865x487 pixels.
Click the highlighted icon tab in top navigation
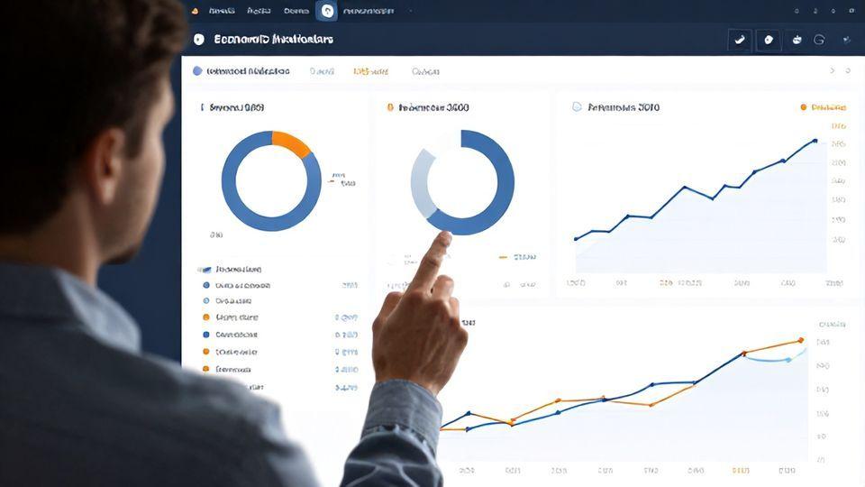coord(326,12)
